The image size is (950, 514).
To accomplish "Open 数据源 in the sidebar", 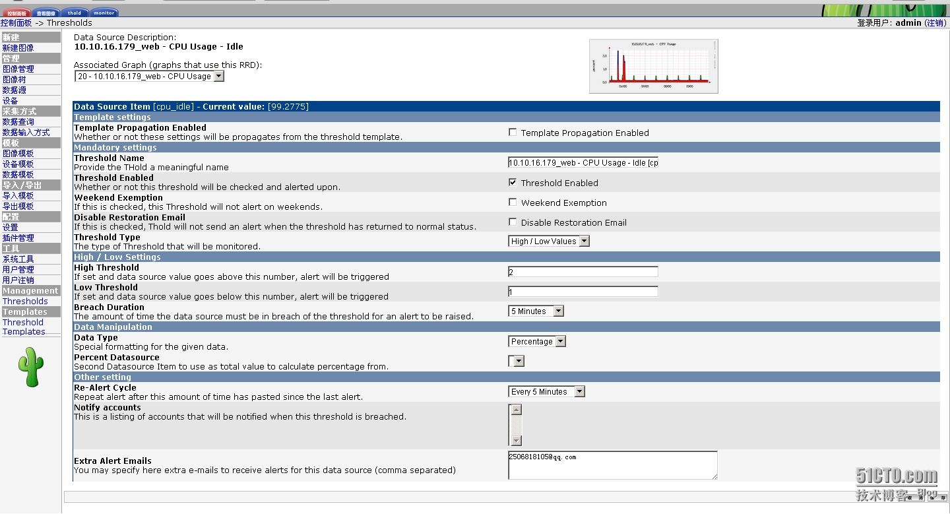I will 14,90.
